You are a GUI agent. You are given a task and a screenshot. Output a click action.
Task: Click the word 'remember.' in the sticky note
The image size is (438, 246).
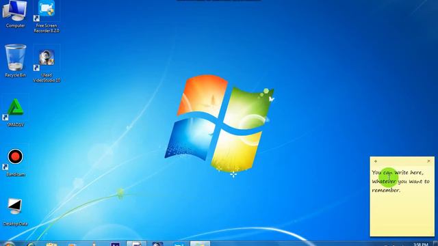(386, 190)
